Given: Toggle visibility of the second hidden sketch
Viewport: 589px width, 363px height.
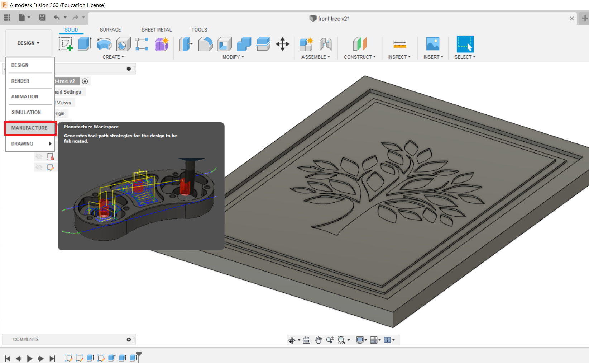Looking at the screenshot, I should (39, 167).
